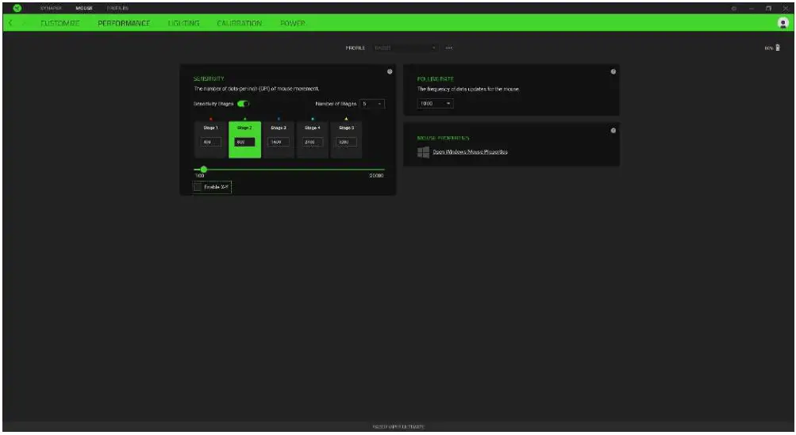
Task: Click the Windows logo icon
Action: pyautogui.click(x=423, y=152)
